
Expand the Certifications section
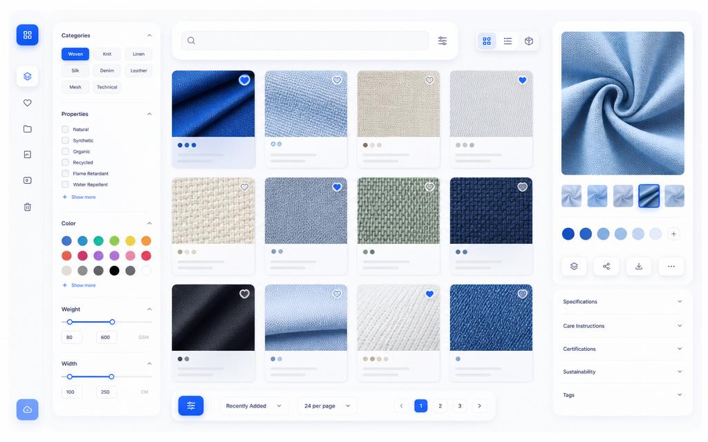coord(622,349)
